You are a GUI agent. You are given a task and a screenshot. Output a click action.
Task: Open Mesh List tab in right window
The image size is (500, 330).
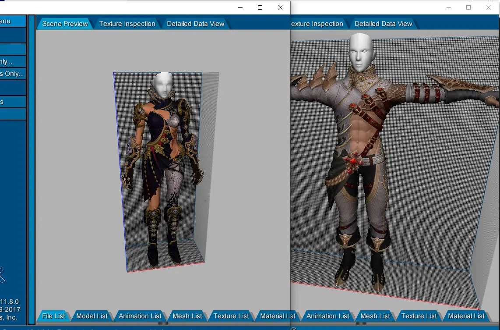[375, 316]
